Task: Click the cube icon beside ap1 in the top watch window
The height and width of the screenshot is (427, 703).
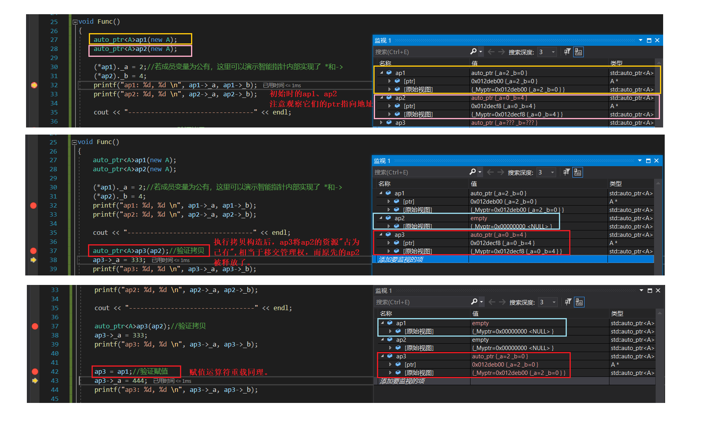Action: point(389,73)
